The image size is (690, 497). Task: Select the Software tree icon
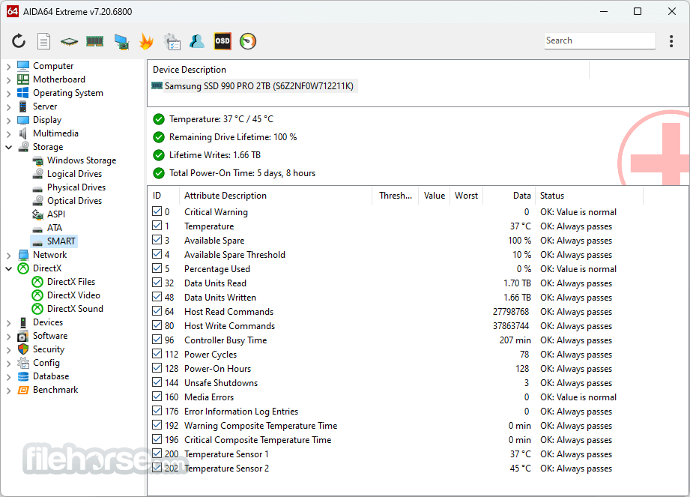(23, 337)
